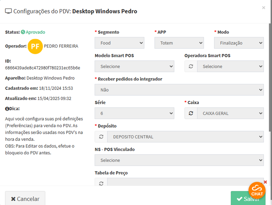
Task: Open the Série dropdown showing 6
Action: tap(134, 113)
